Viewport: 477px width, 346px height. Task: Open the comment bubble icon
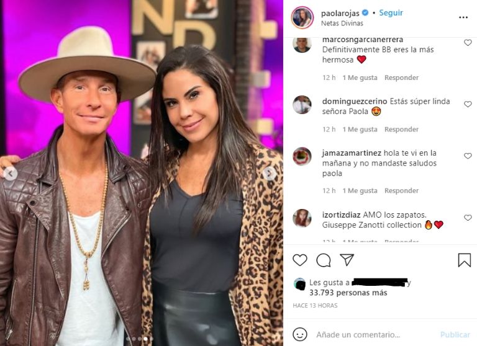324,260
